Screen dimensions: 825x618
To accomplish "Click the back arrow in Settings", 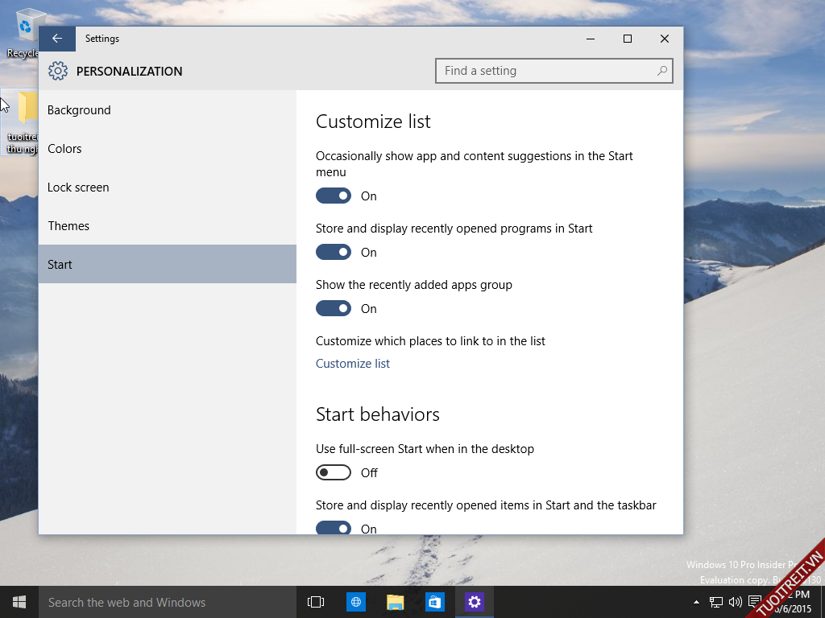I will click(56, 39).
